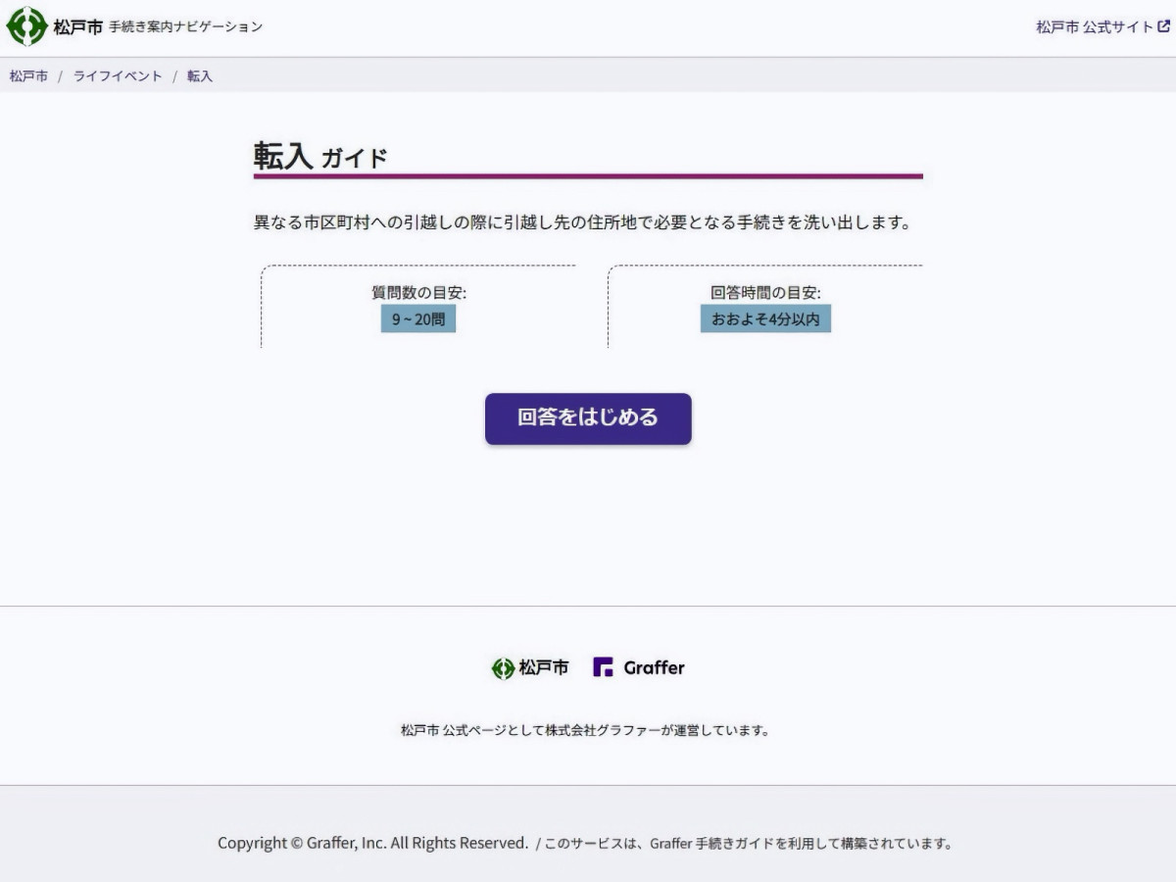
Task: Go to 松戸市 in the breadcrumb
Action: [28, 76]
